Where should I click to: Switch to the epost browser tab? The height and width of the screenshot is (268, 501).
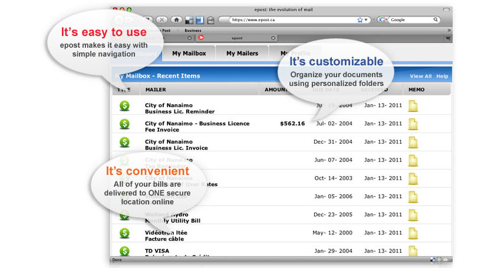(x=237, y=38)
